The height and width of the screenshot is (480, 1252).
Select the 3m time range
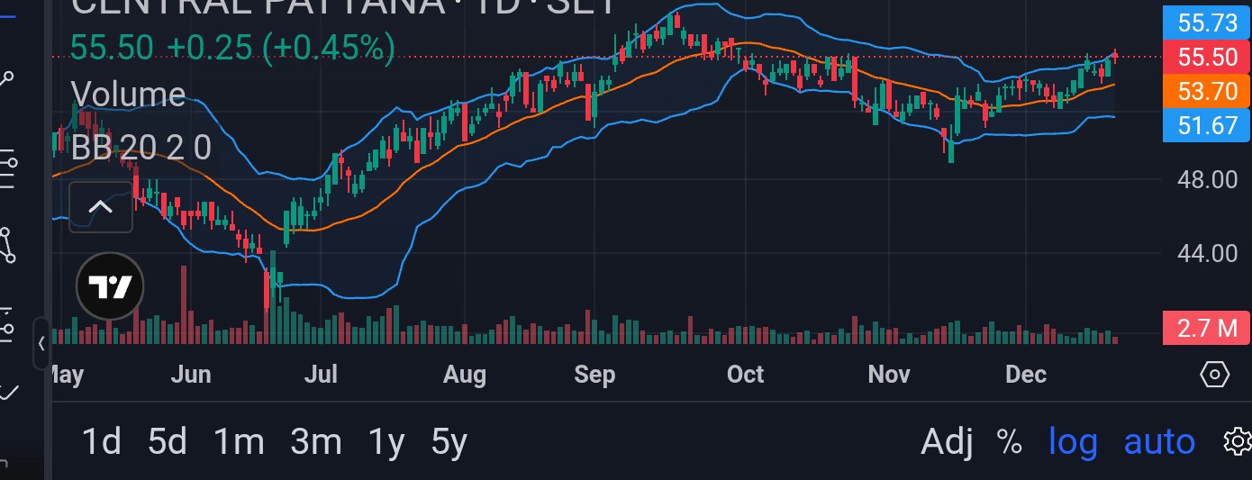click(x=316, y=441)
